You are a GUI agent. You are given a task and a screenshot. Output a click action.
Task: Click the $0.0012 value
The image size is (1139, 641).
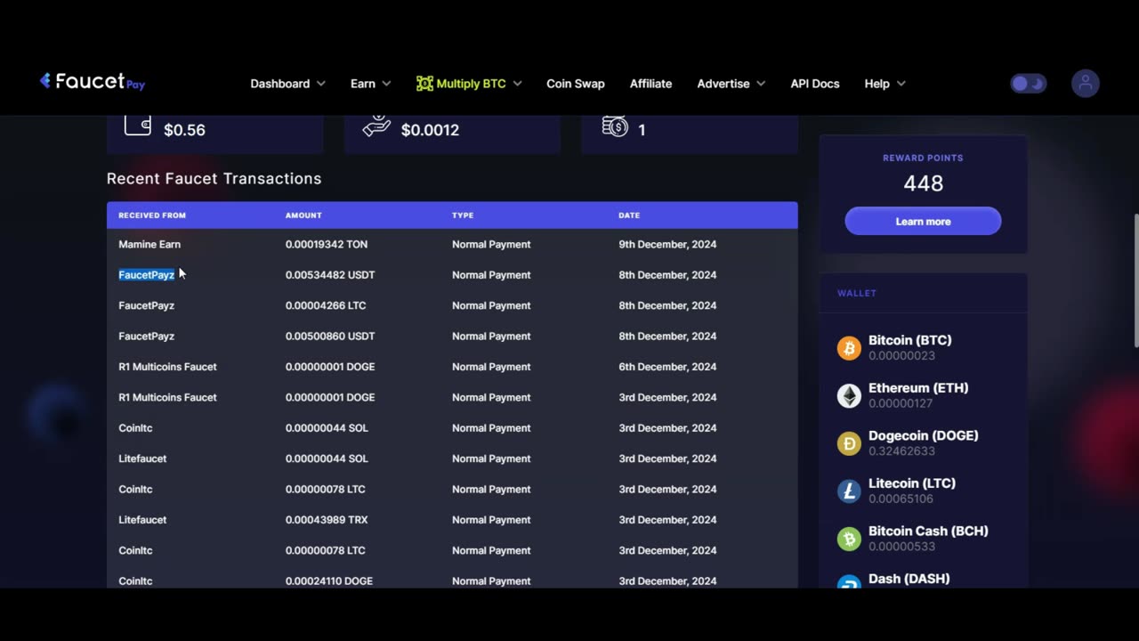pos(430,130)
